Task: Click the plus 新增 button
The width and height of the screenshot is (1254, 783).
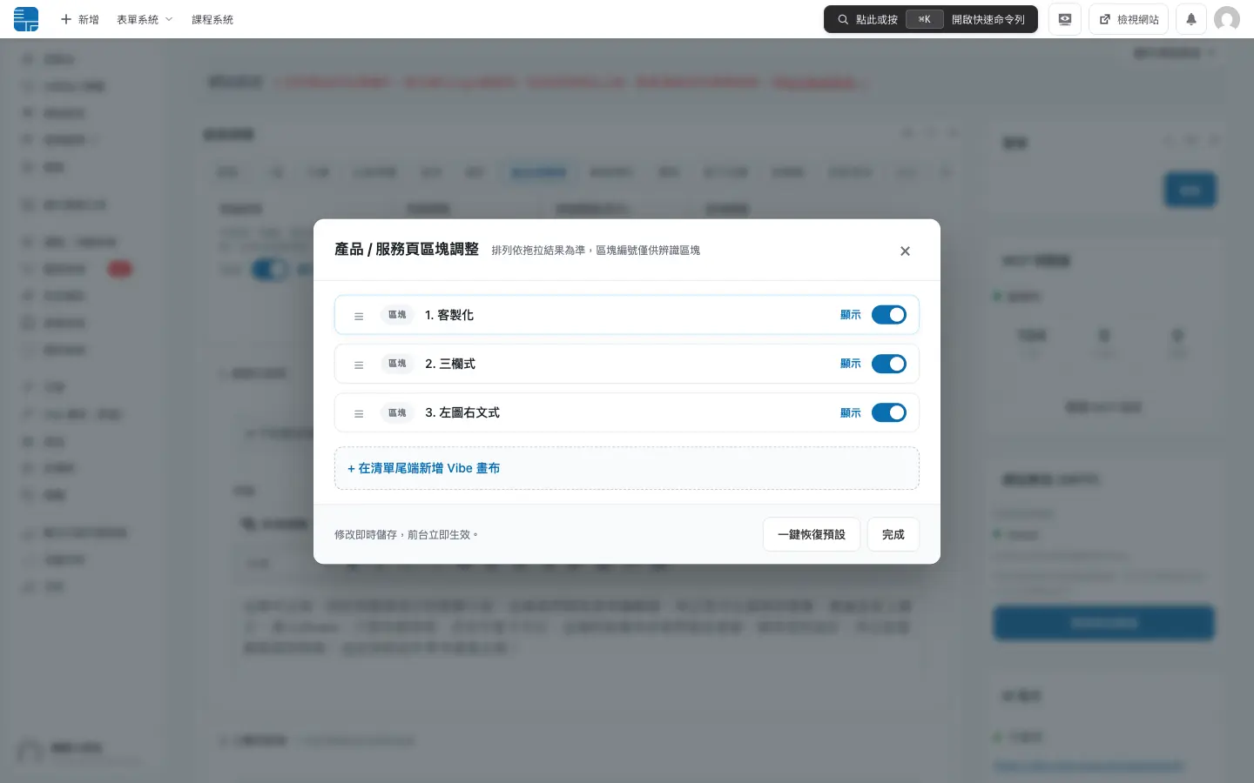Action: [x=79, y=19]
